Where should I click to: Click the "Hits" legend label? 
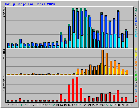point(136,11)
